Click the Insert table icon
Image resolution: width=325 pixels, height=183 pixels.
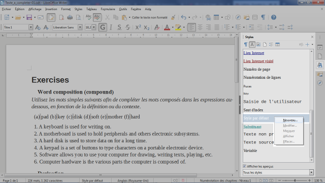216,17
